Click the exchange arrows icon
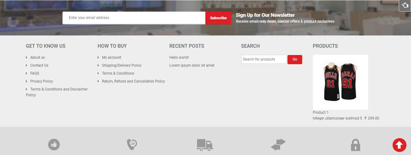The width and height of the screenshot is (411, 155). click(278, 145)
